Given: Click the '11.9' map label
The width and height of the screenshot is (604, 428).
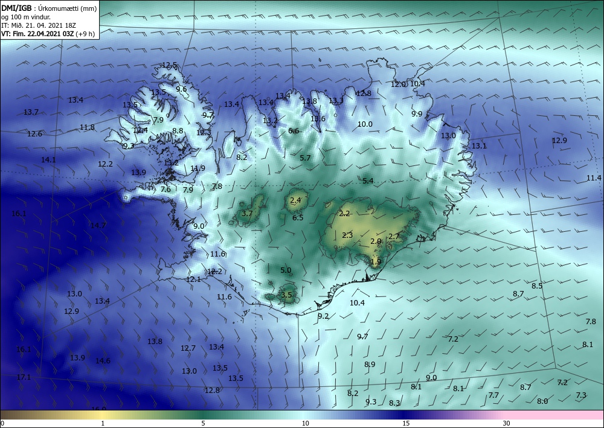Looking at the screenshot, I should click(x=198, y=168).
